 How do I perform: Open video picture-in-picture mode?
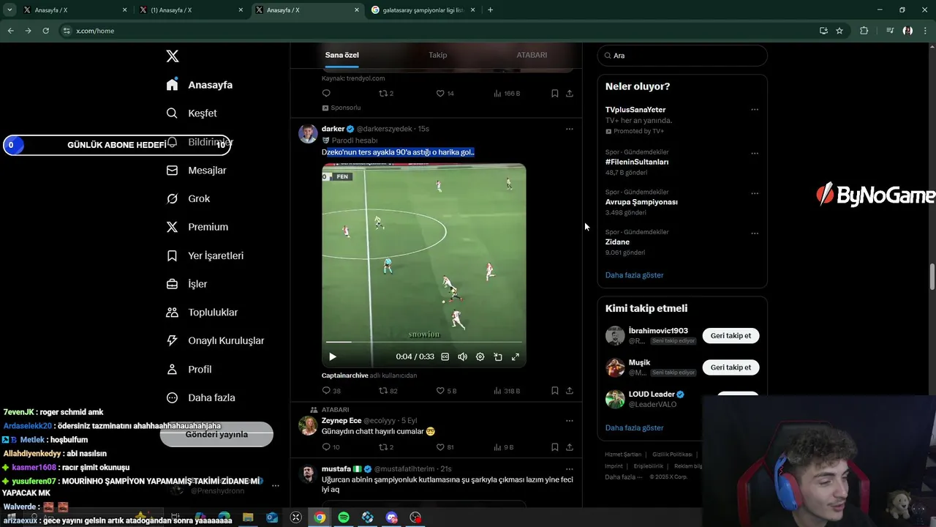click(498, 357)
